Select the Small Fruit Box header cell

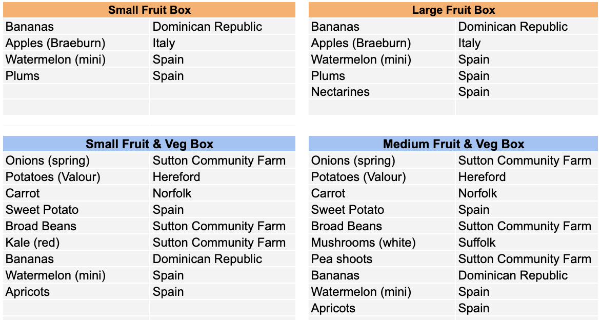(x=149, y=10)
